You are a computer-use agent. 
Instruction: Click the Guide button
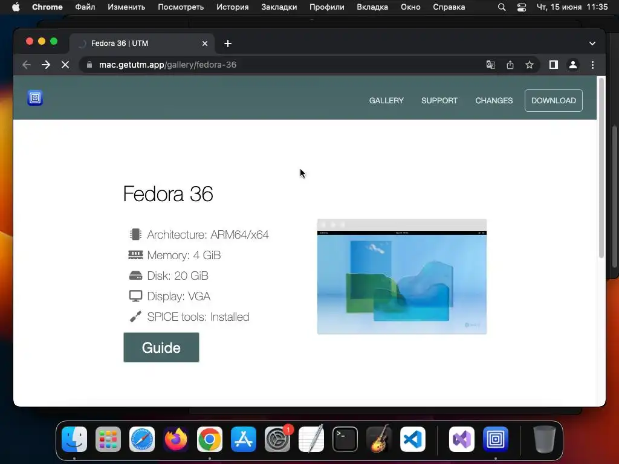point(161,347)
